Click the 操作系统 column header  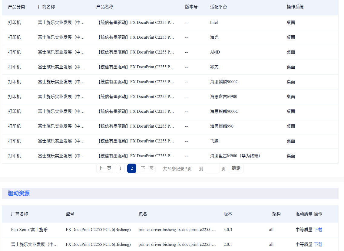(x=295, y=7)
